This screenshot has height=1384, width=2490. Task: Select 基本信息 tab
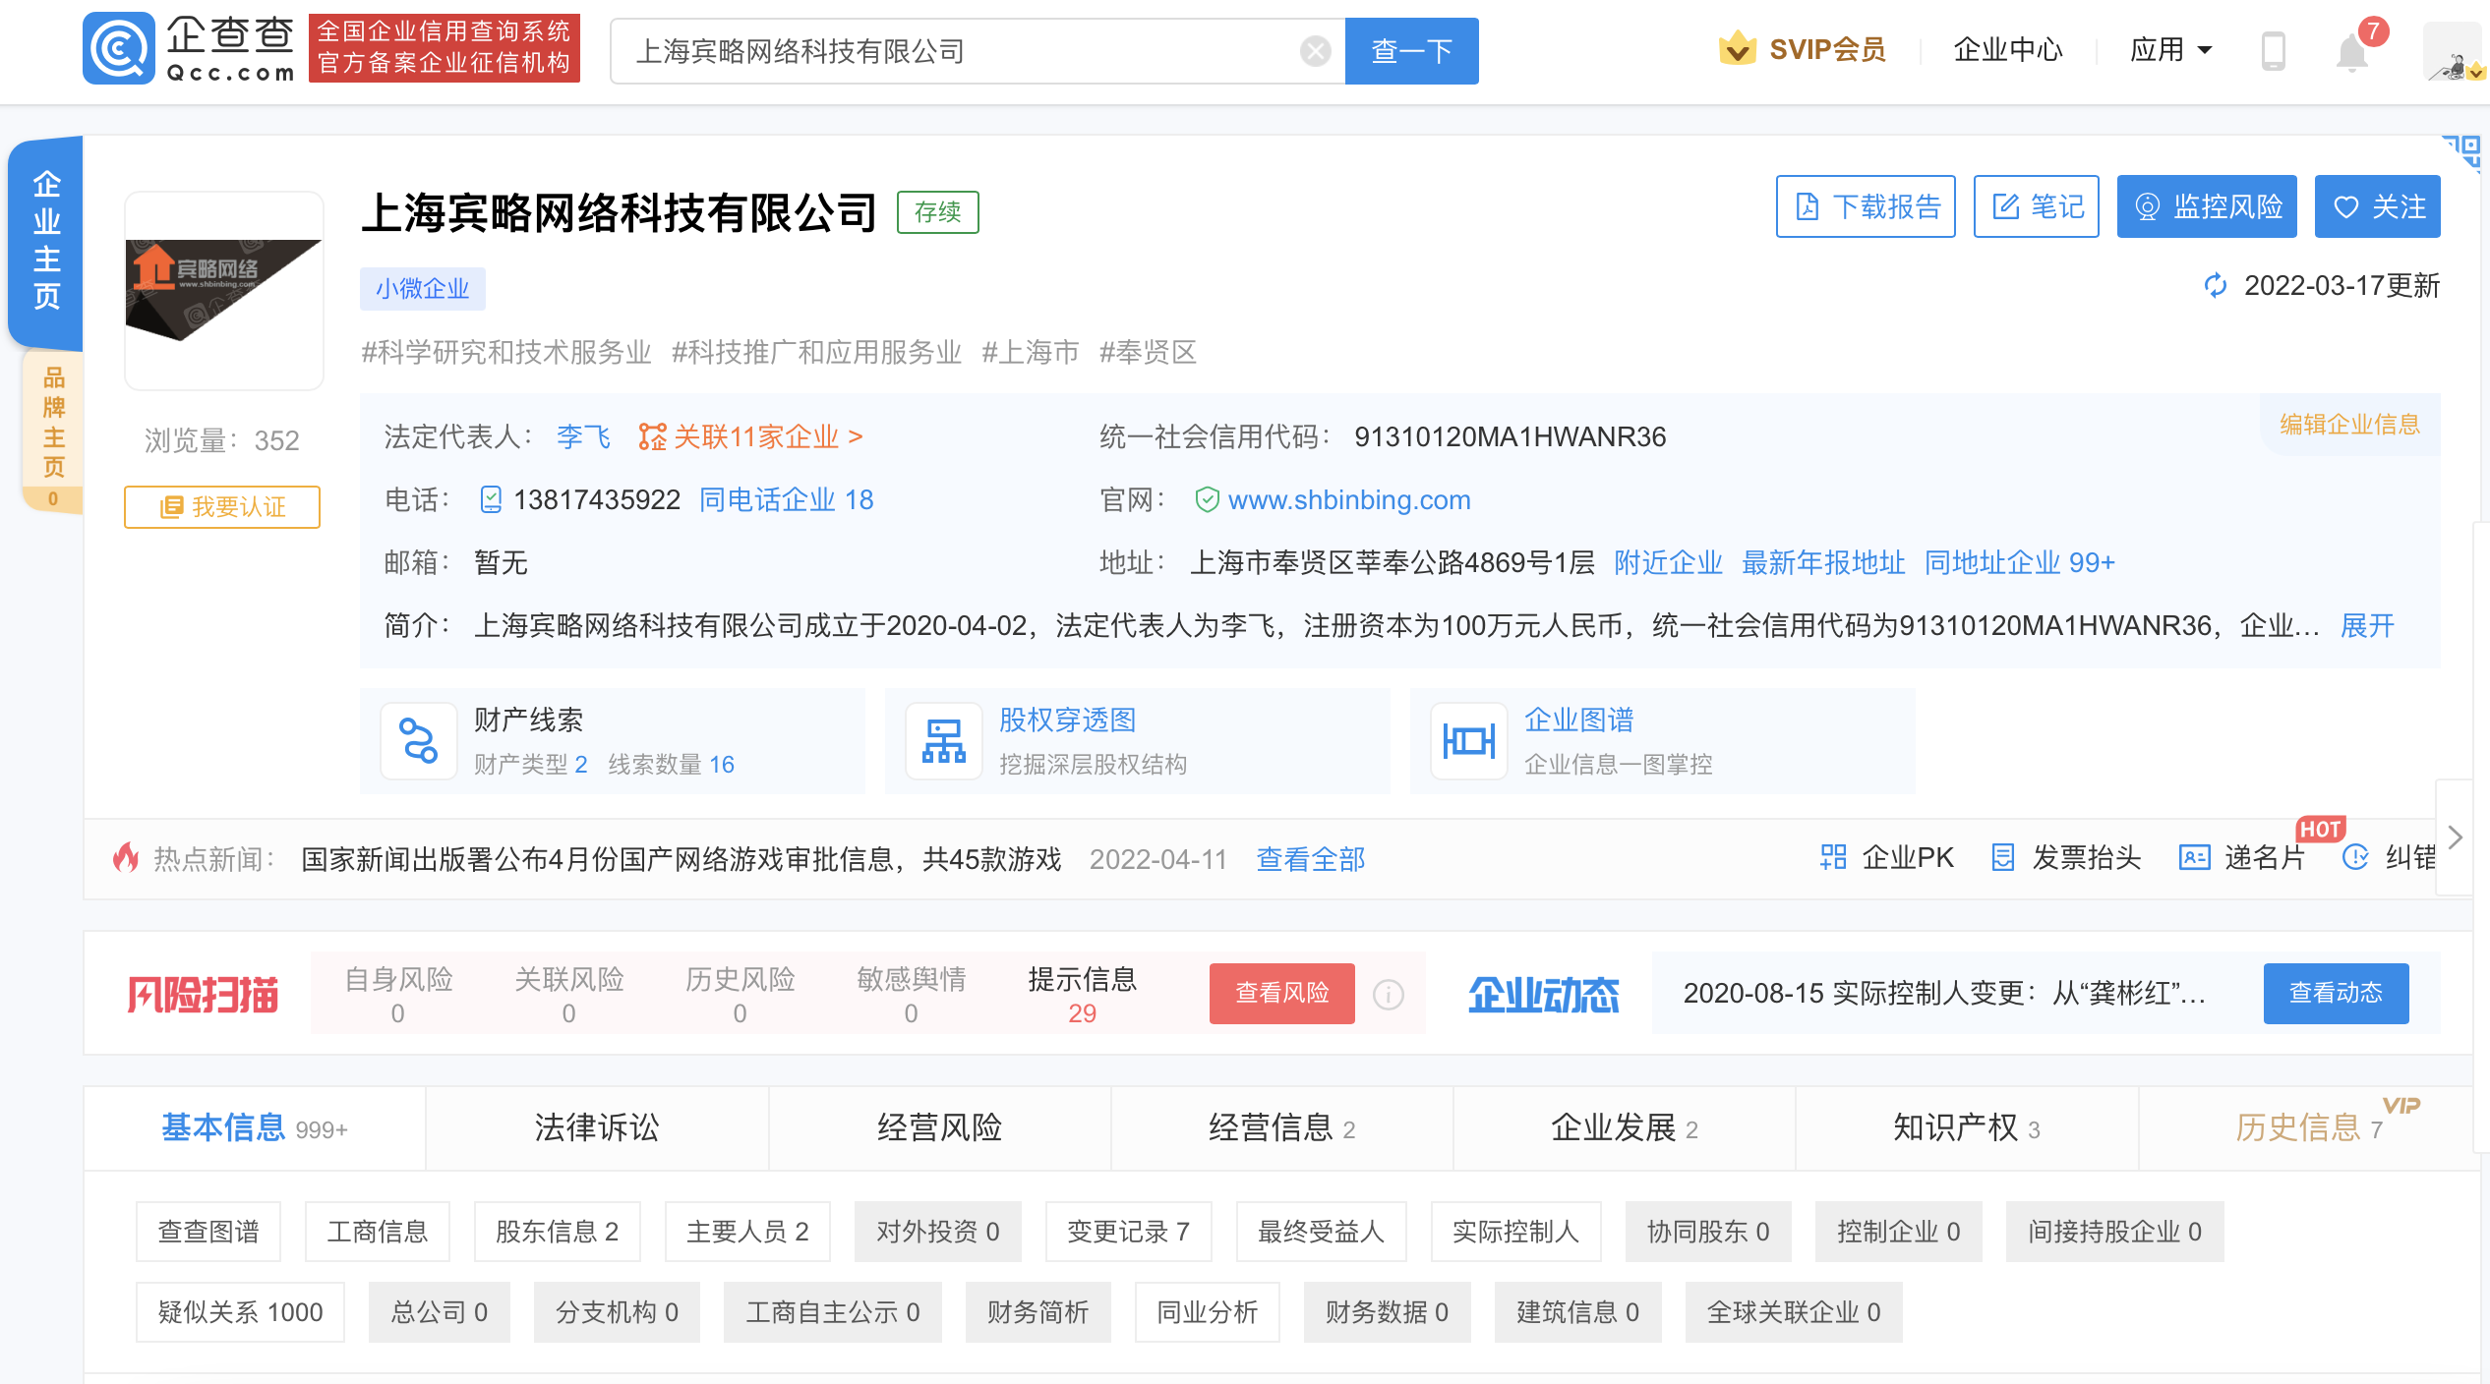pyautogui.click(x=255, y=1128)
